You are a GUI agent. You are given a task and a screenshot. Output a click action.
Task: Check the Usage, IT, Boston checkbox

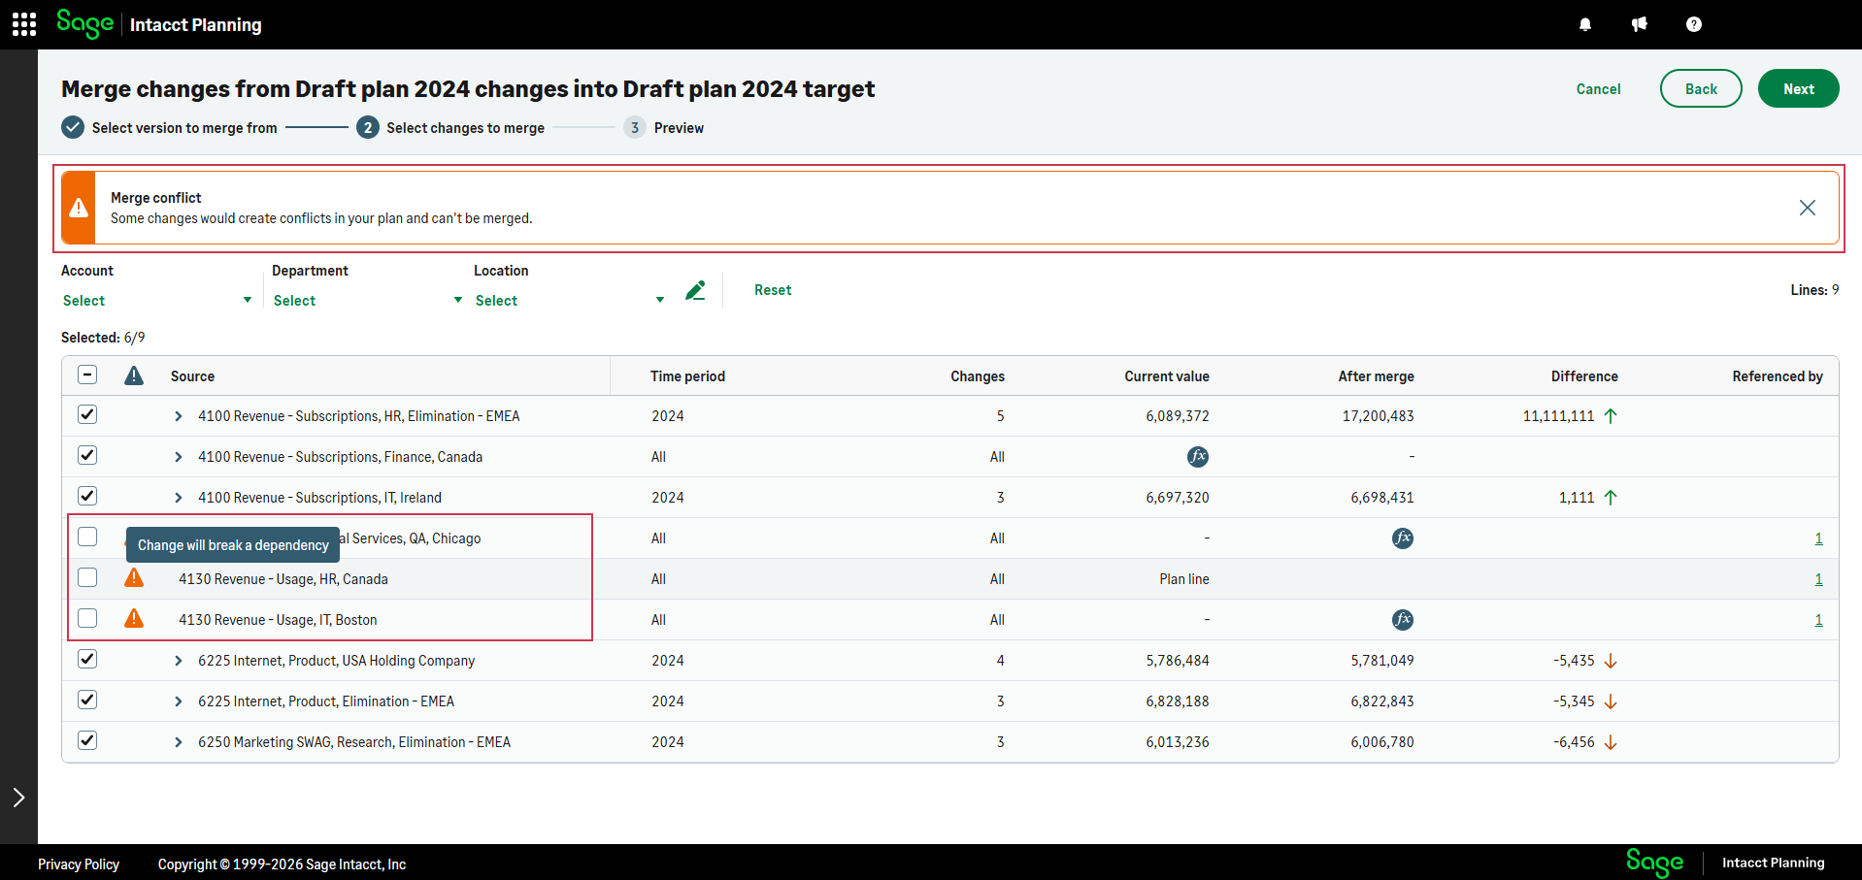pyautogui.click(x=87, y=618)
